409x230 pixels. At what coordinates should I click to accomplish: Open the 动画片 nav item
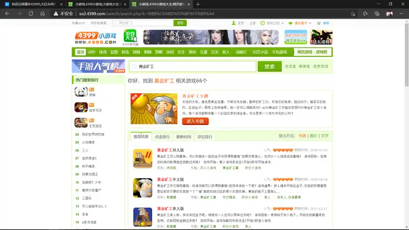coord(241,52)
